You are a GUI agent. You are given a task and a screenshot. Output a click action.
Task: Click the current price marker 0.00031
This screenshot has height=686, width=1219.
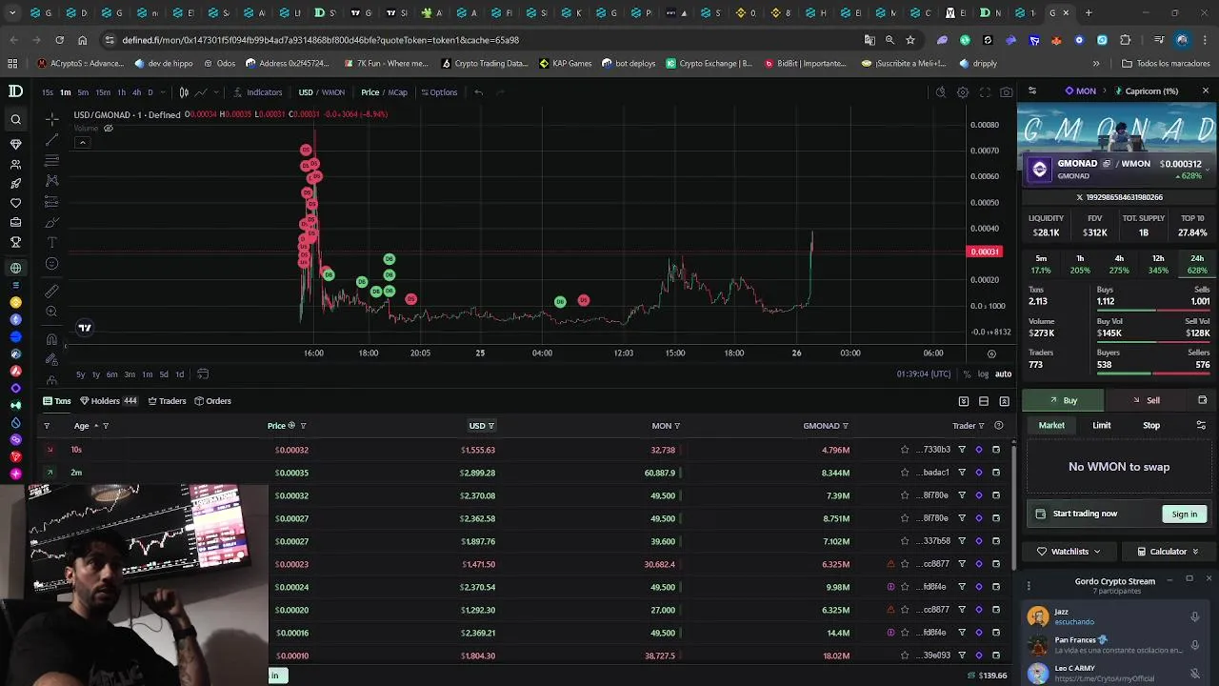click(x=984, y=252)
